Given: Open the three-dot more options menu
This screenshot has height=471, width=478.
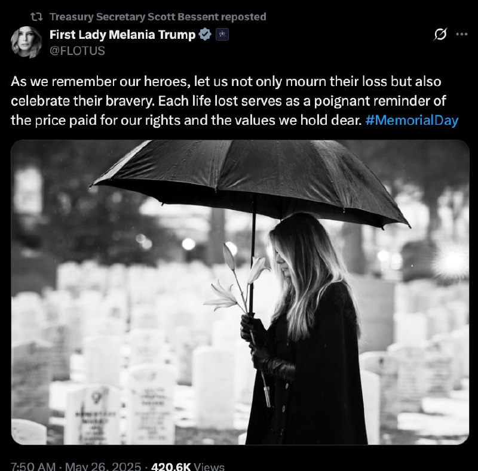Looking at the screenshot, I should point(461,34).
